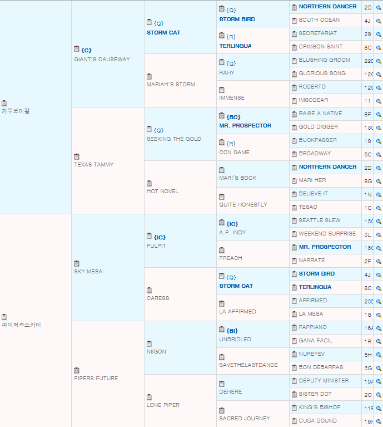
Task: Click the magnifier icon for BLUSHING GROOM
Action: [379, 61]
